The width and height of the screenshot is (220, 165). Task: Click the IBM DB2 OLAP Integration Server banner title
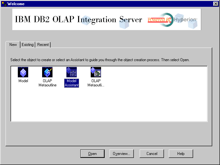(78, 19)
